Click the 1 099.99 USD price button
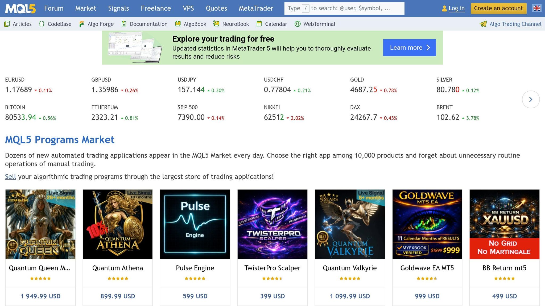 [350, 296]
